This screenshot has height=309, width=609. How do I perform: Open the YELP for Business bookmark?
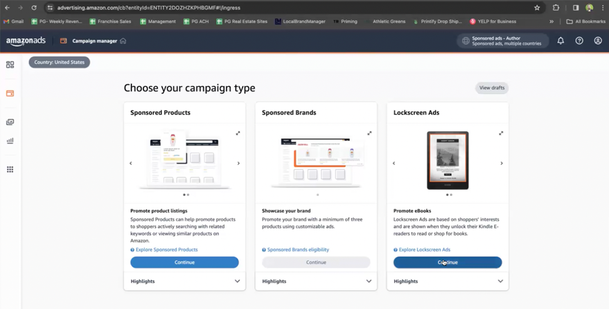(x=493, y=21)
